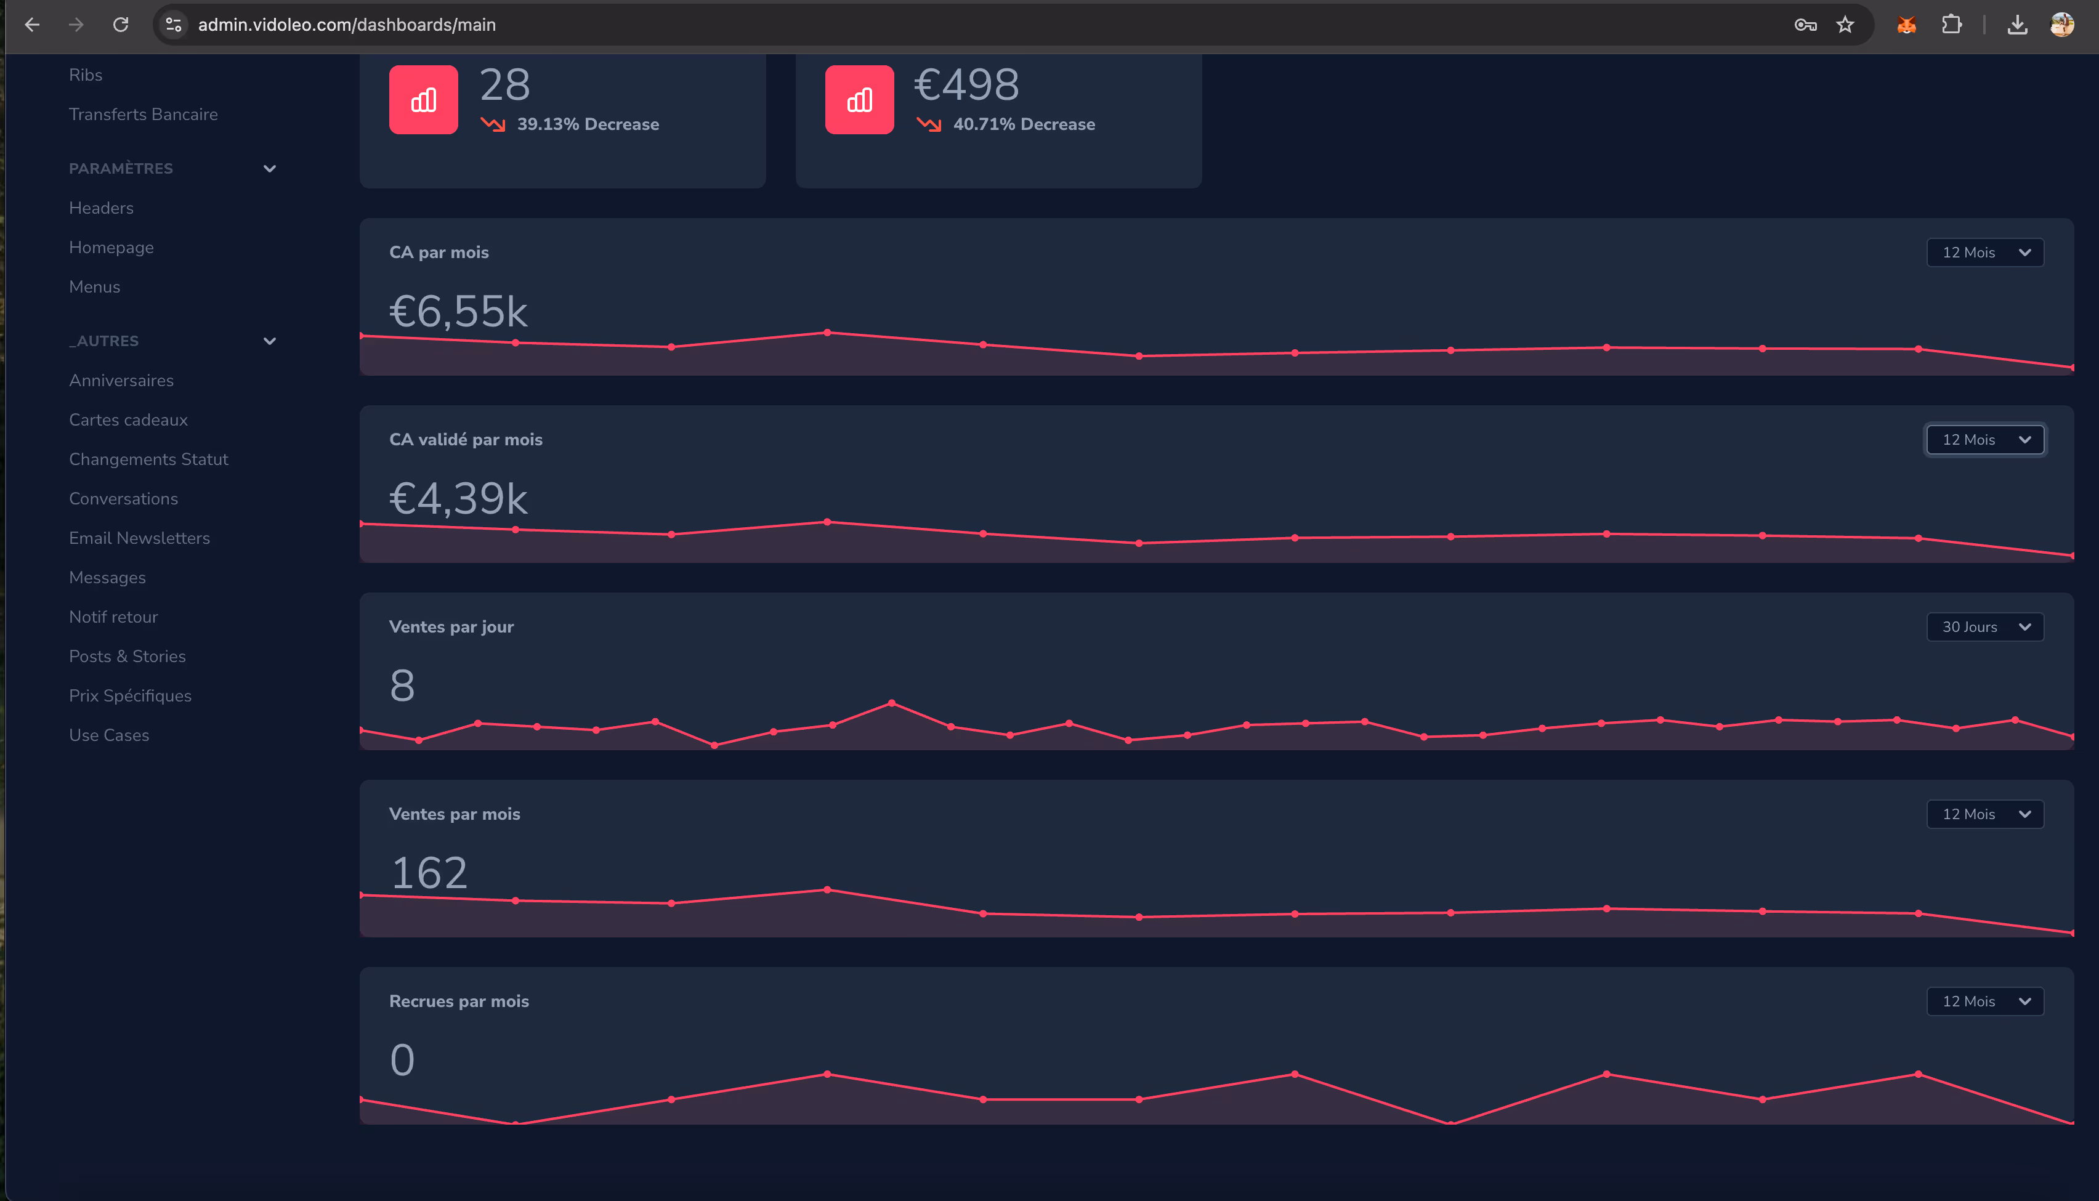Open the site information icon in address bar

pyautogui.click(x=173, y=25)
